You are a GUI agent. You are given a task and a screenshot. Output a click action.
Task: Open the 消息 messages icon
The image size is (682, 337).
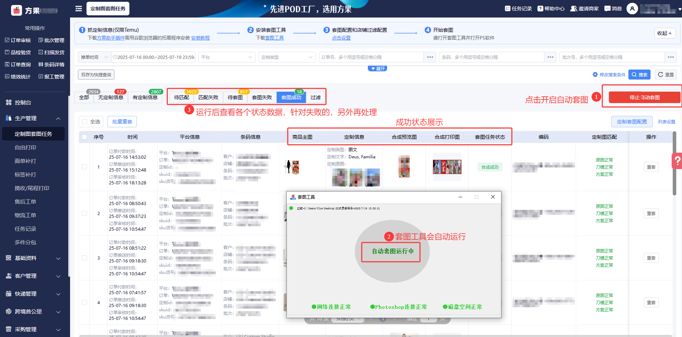613,9
